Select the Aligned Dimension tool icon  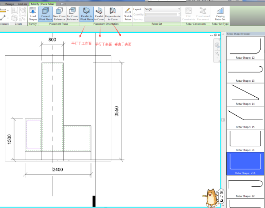[x=3, y=18]
